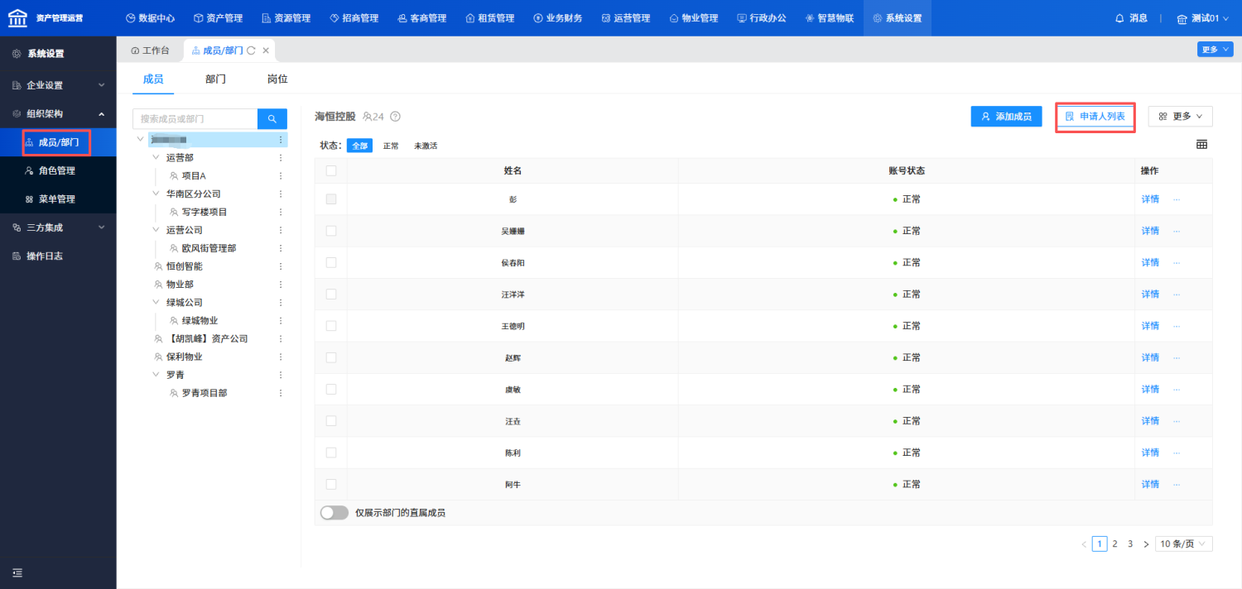Collapse the 华南区分公司 tree node
Screen dimensions: 1242x589
(x=156, y=194)
